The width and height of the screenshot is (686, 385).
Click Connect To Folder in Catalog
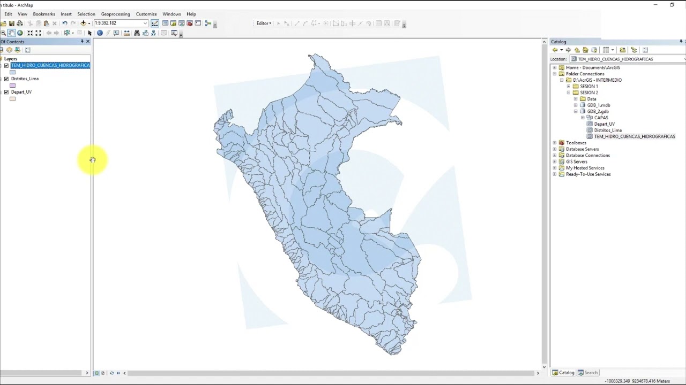(622, 50)
